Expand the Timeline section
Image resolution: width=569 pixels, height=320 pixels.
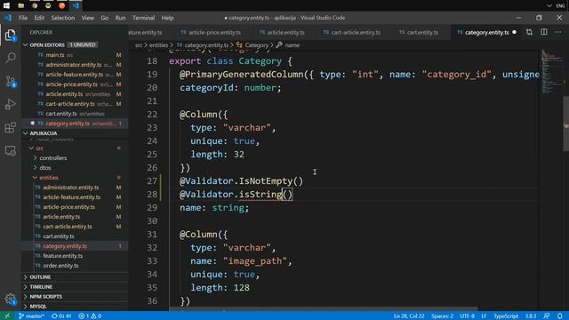[75, 287]
